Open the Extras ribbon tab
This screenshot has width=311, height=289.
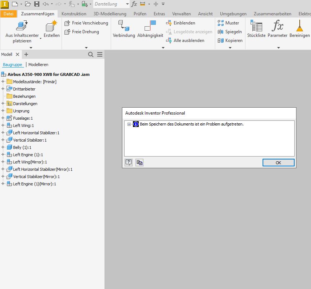(x=159, y=14)
